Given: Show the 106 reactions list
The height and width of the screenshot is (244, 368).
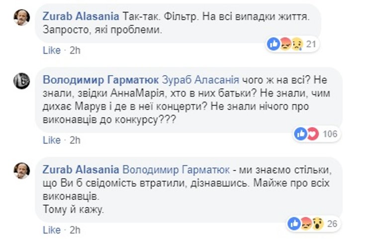Looking at the screenshot, I should 330,133.
